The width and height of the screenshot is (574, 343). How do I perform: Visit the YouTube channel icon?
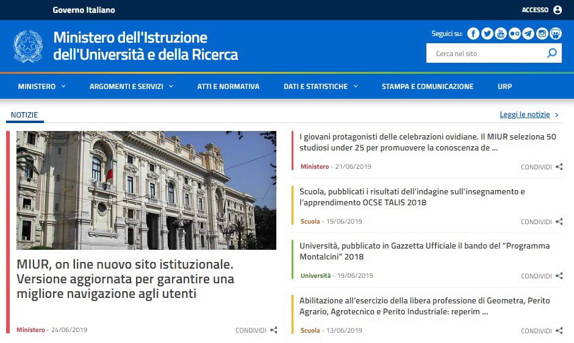501,34
